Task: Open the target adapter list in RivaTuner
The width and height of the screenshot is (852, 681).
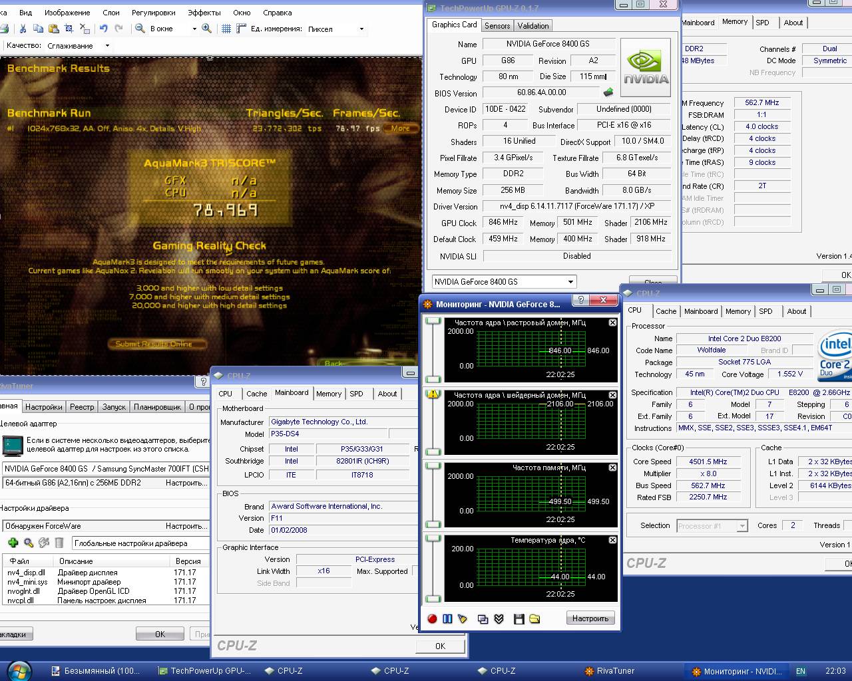Action: (x=105, y=468)
